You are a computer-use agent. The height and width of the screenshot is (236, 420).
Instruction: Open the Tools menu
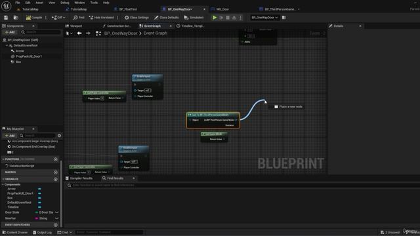[94, 3]
